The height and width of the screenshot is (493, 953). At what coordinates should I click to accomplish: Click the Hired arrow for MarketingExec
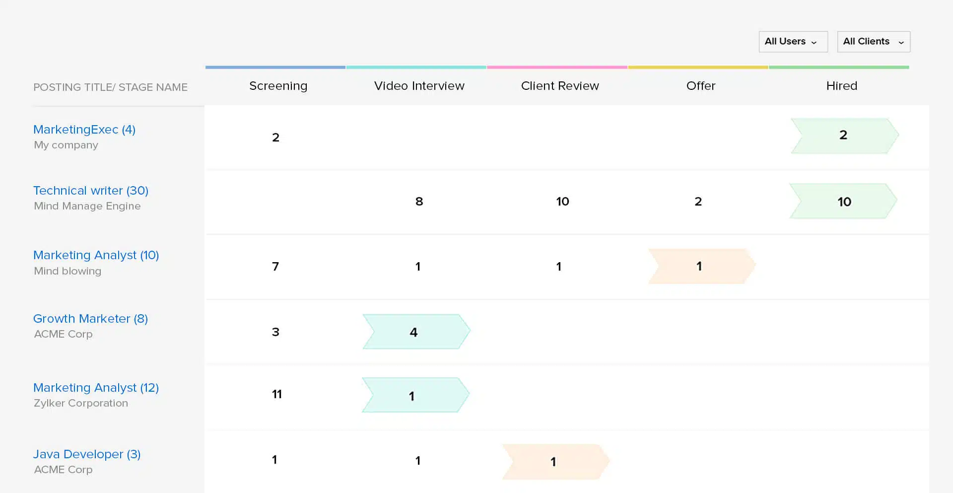(843, 136)
